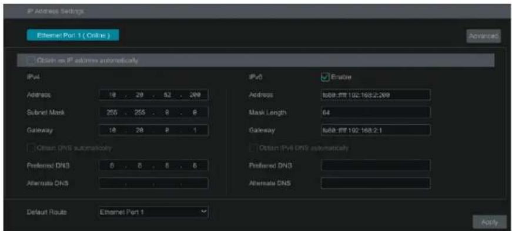
Task: Click the IP Address Settings title text
Action: (x=55, y=11)
